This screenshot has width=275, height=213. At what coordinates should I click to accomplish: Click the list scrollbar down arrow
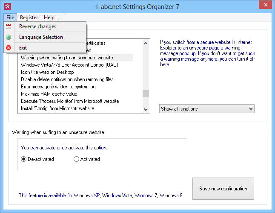(x=146, y=109)
